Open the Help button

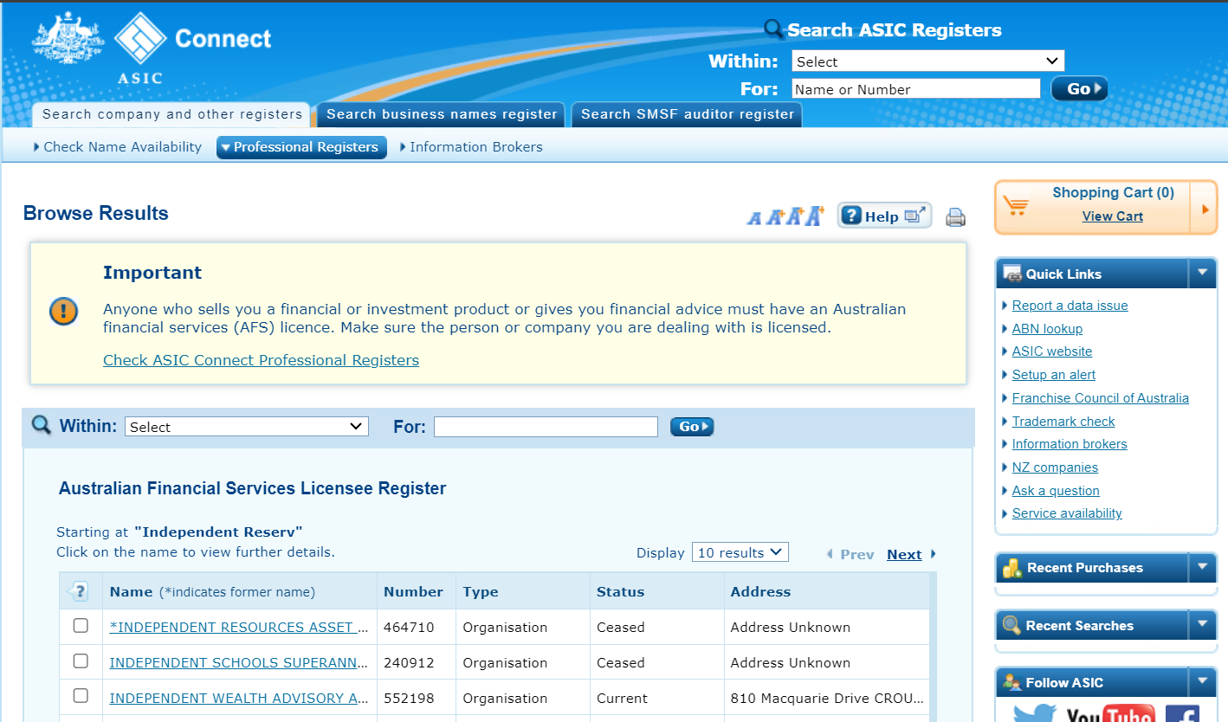pos(883,216)
